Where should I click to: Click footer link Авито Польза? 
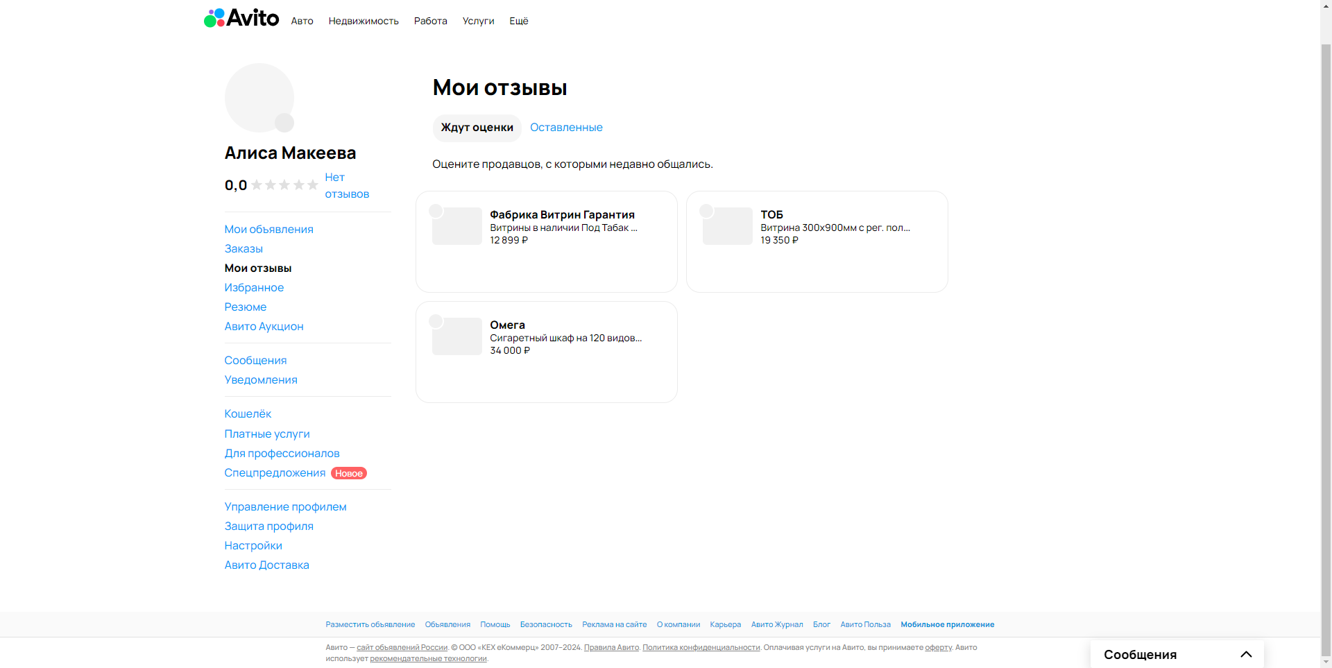point(866,625)
